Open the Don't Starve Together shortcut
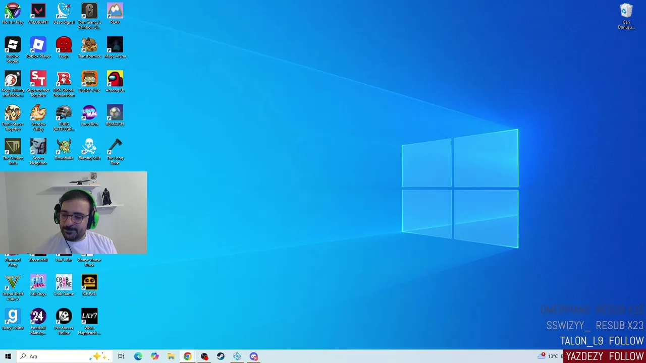The height and width of the screenshot is (363, 646). click(x=13, y=117)
